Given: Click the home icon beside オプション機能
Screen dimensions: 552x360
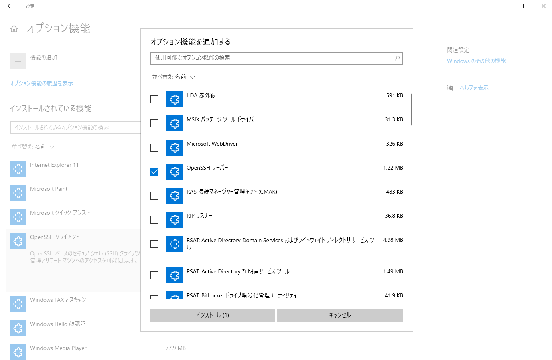Looking at the screenshot, I should [14, 29].
